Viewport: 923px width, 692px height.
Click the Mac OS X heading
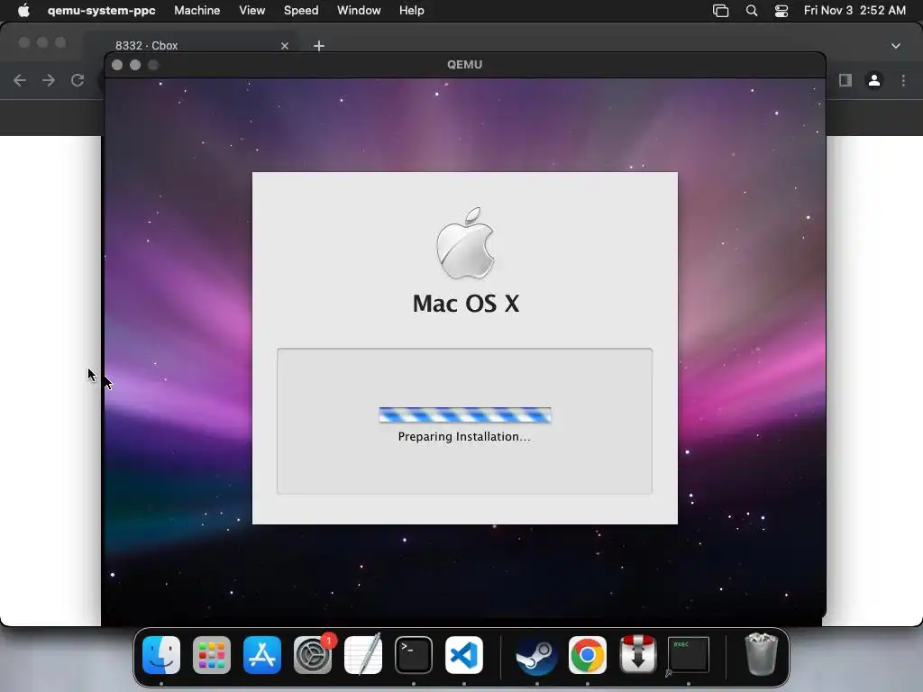[466, 304]
